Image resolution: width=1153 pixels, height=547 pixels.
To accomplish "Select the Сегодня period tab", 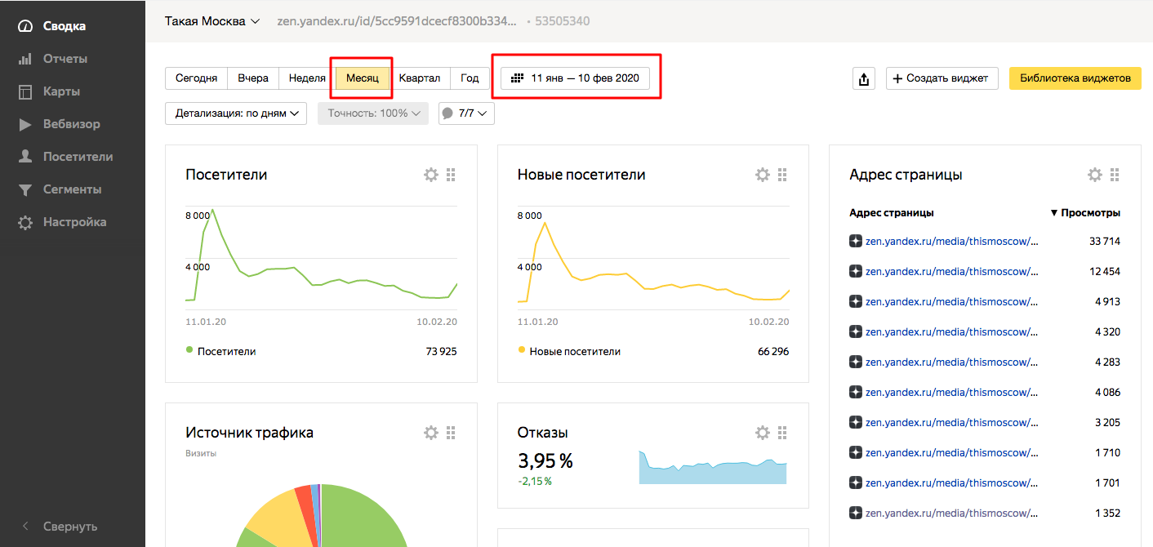I will coord(196,78).
